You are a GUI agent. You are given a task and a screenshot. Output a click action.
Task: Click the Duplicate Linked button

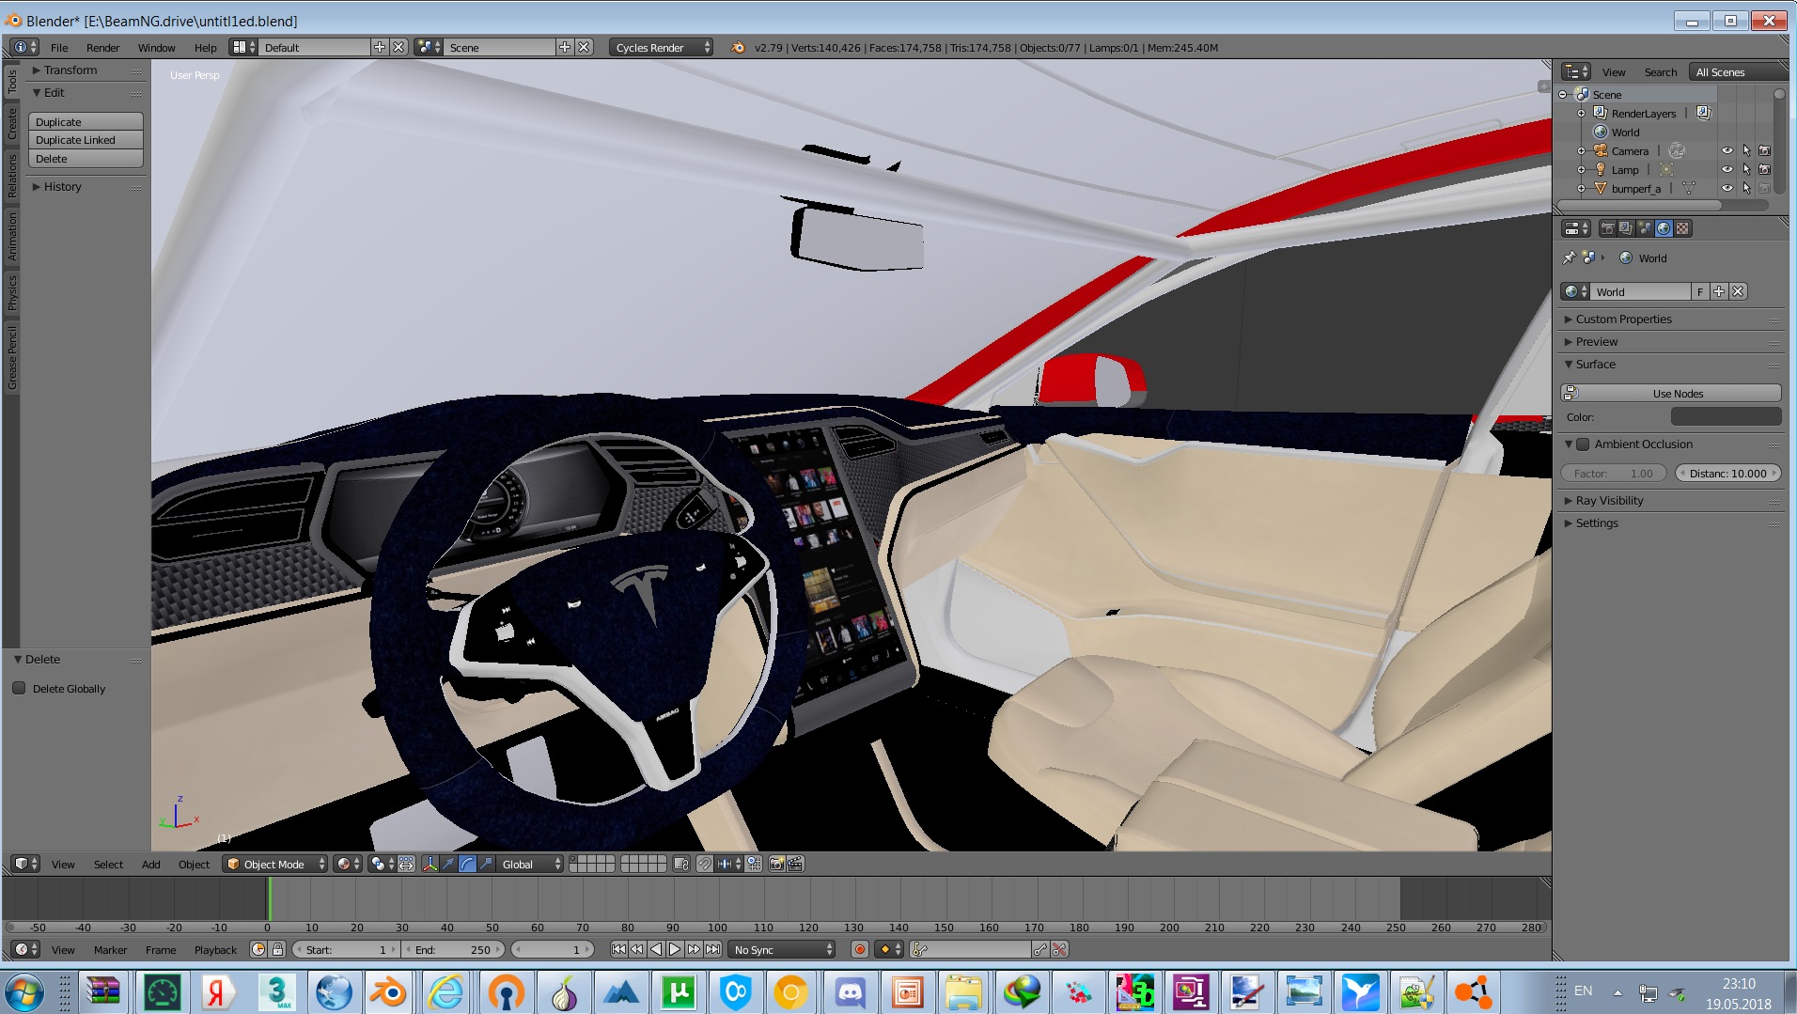click(86, 140)
